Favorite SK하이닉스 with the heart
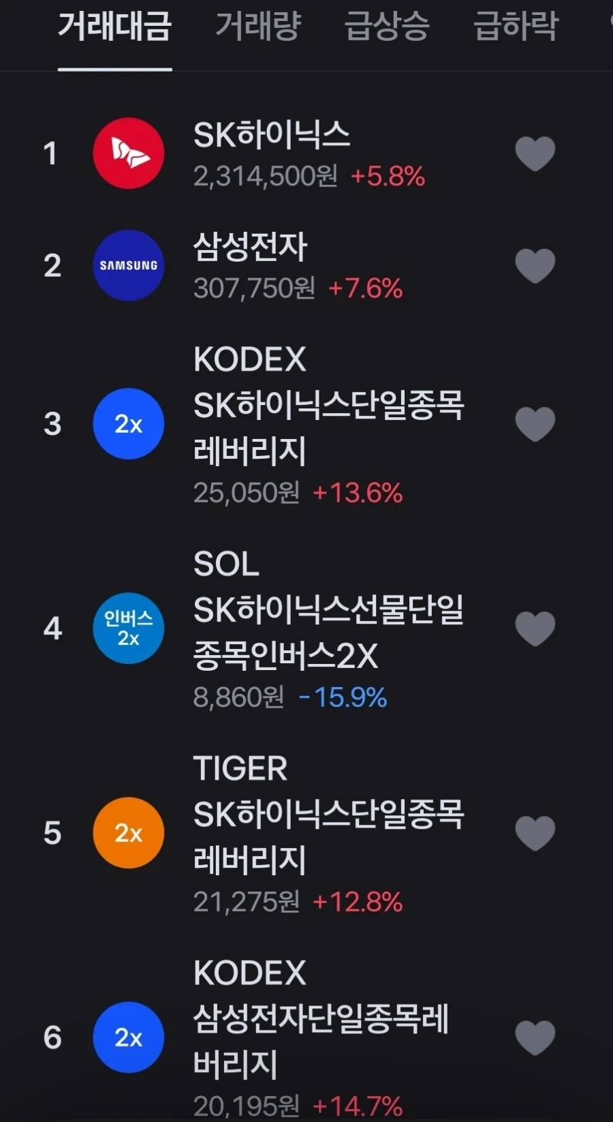 (x=535, y=153)
